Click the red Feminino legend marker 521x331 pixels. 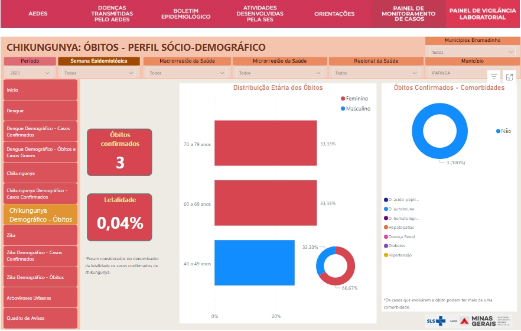pyautogui.click(x=343, y=99)
